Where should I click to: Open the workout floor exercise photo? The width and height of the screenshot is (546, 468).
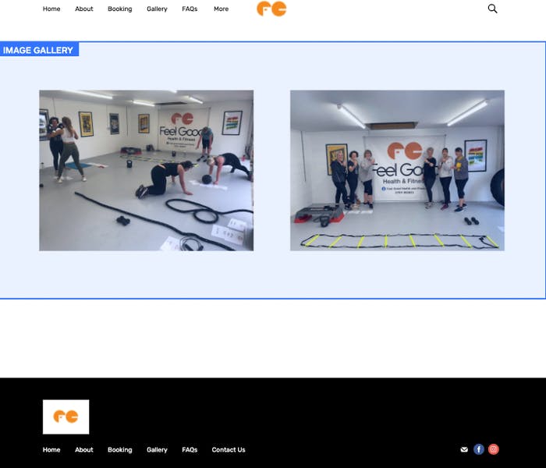click(147, 171)
